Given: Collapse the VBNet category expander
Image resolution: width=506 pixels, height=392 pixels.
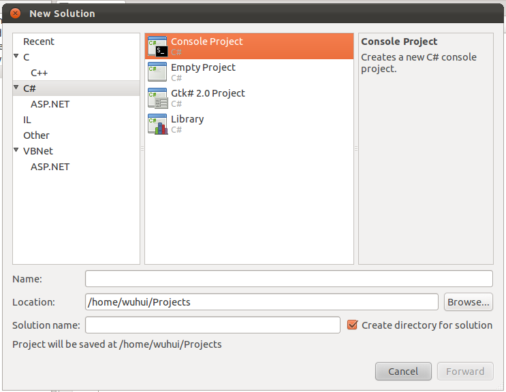Looking at the screenshot, I should coord(16,150).
